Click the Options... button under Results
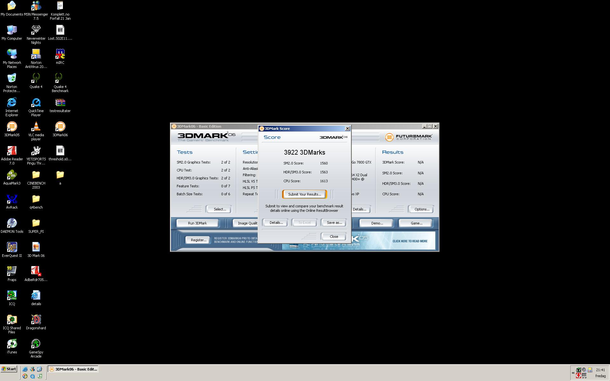The image size is (610, 381). coord(422,209)
